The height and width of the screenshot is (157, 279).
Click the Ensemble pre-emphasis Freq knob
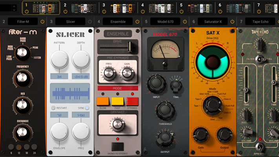click(109, 73)
